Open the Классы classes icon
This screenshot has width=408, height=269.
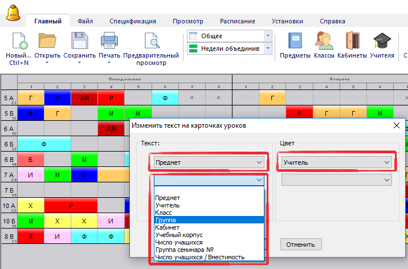pyautogui.click(x=324, y=42)
